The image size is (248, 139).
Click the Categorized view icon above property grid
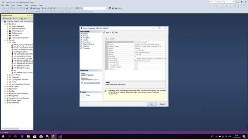(107, 39)
